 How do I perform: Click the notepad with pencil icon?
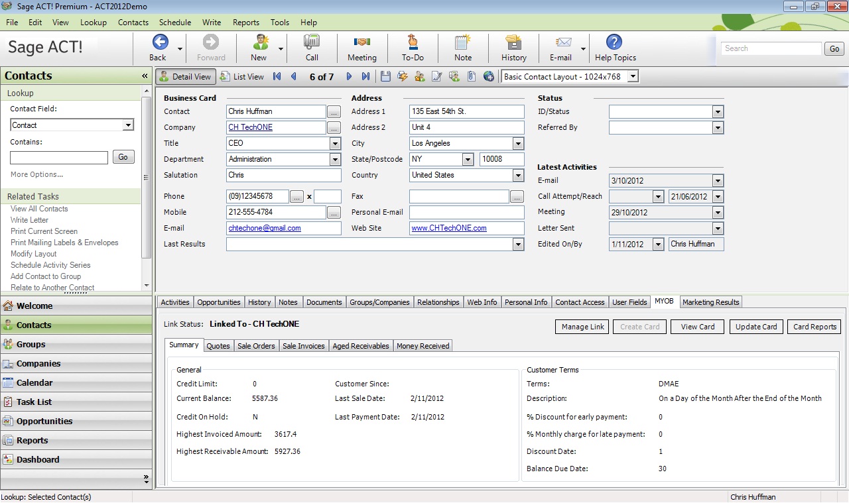[437, 76]
